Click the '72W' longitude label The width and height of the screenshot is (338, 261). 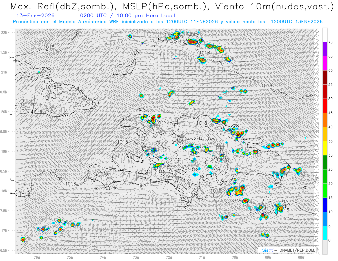(169, 257)
